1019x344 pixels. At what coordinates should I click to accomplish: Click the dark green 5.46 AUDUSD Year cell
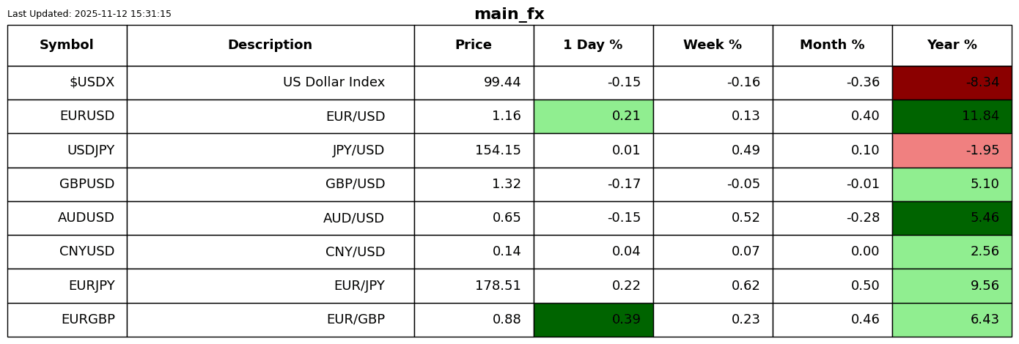tap(952, 218)
